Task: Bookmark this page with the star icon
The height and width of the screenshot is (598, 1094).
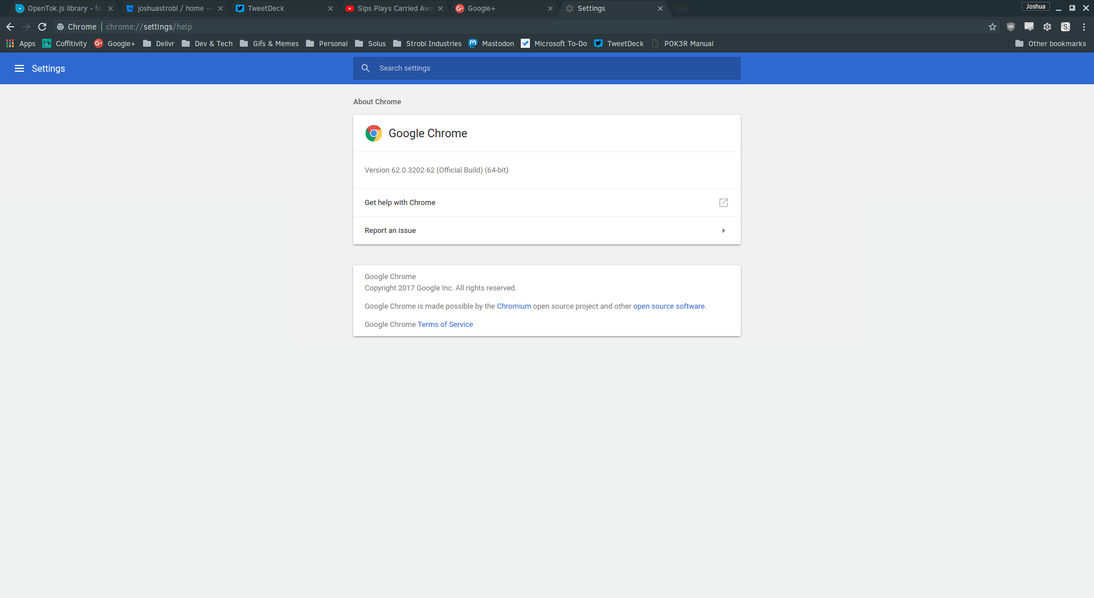Action: 993,27
